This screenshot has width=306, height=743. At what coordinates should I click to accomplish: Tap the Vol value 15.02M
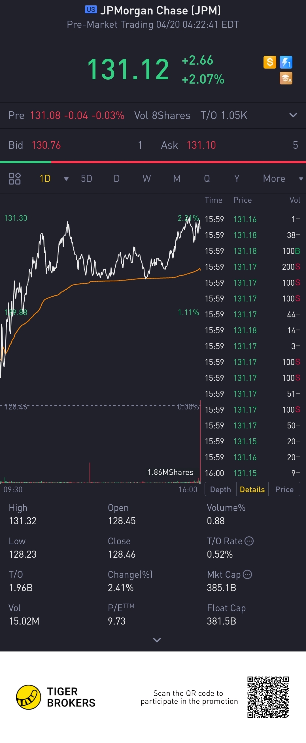tap(24, 621)
